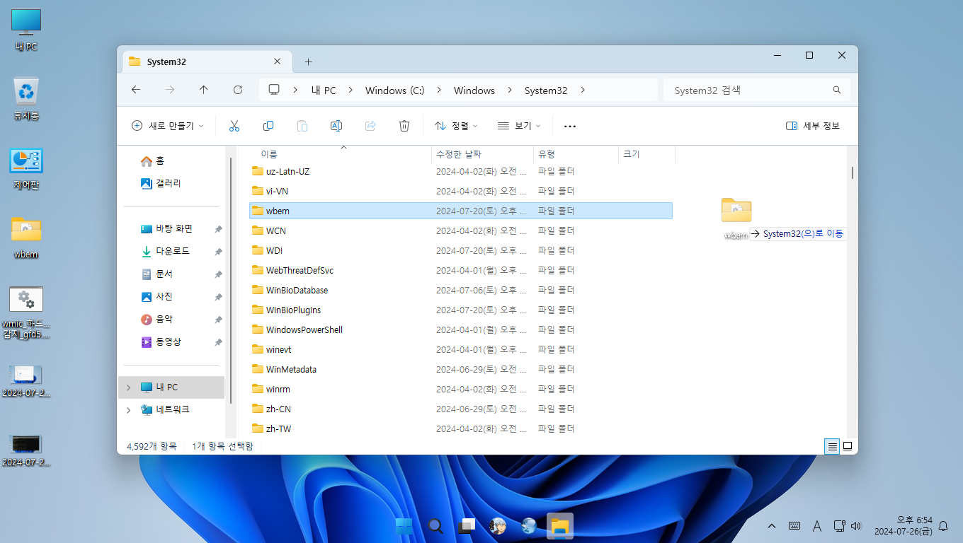Click the Share icon in toolbar
This screenshot has height=543, width=963.
(370, 126)
